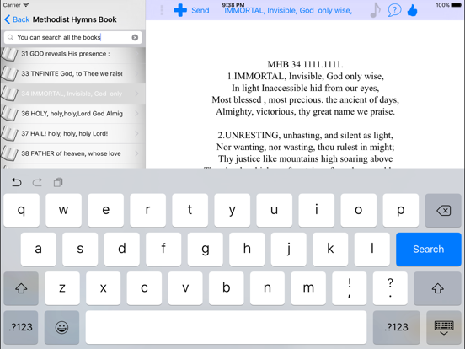Tap the right .?123 numbers key

[396, 327]
